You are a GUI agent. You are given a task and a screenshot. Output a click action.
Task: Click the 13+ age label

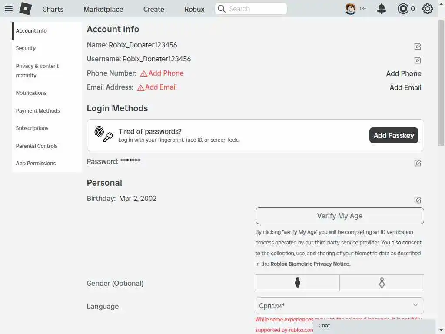tap(363, 9)
